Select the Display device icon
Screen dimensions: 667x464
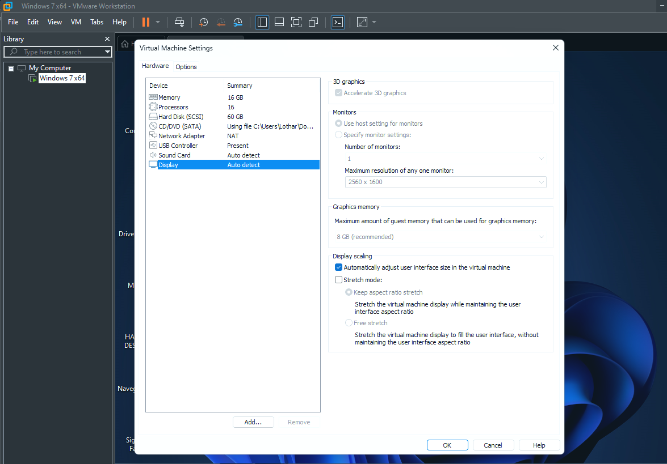point(153,165)
